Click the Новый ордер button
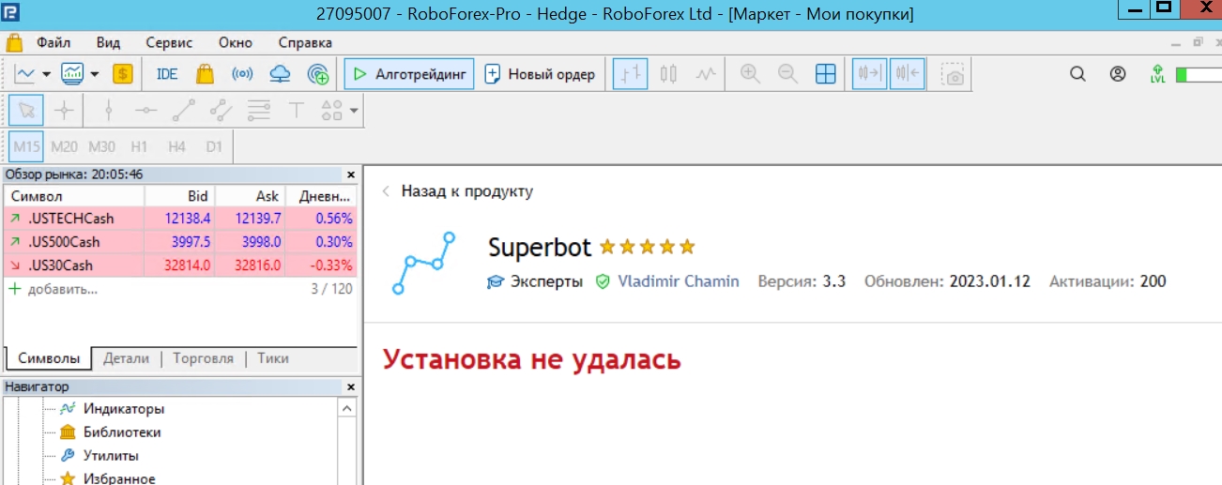Viewport: 1222px width, 485px height. (540, 74)
